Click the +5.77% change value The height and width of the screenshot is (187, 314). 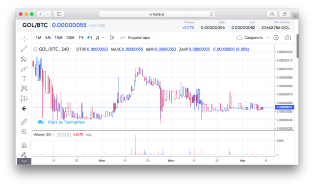click(188, 27)
